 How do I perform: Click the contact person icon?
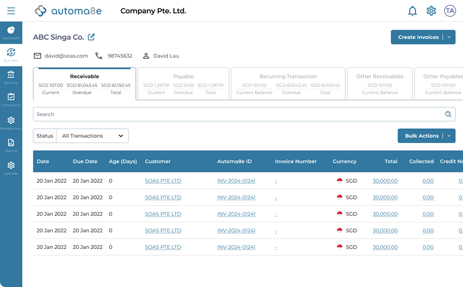tap(146, 56)
